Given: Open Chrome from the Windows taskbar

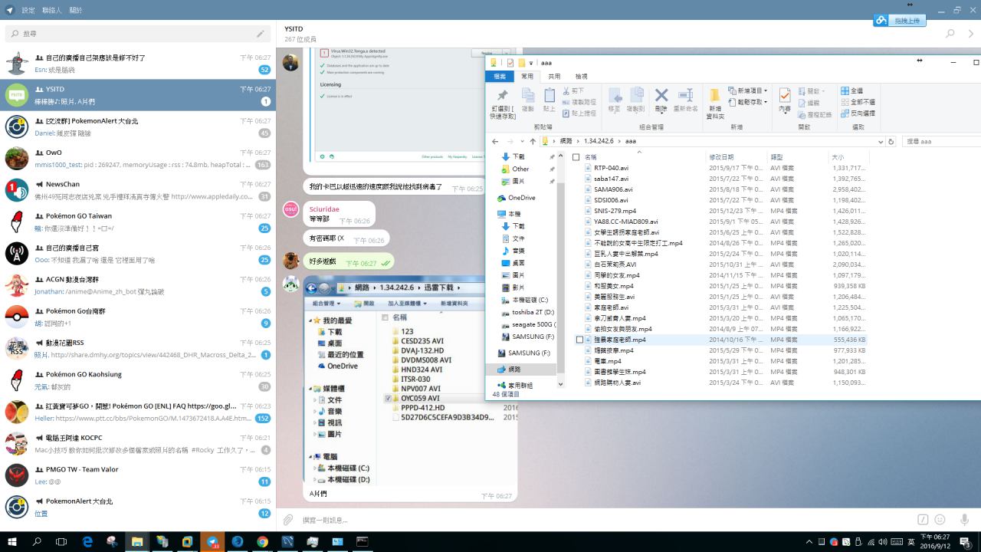Looking at the screenshot, I should (x=262, y=541).
